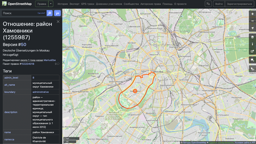Click the search magnifier button
This screenshot has height=144, width=256.
[50, 13]
